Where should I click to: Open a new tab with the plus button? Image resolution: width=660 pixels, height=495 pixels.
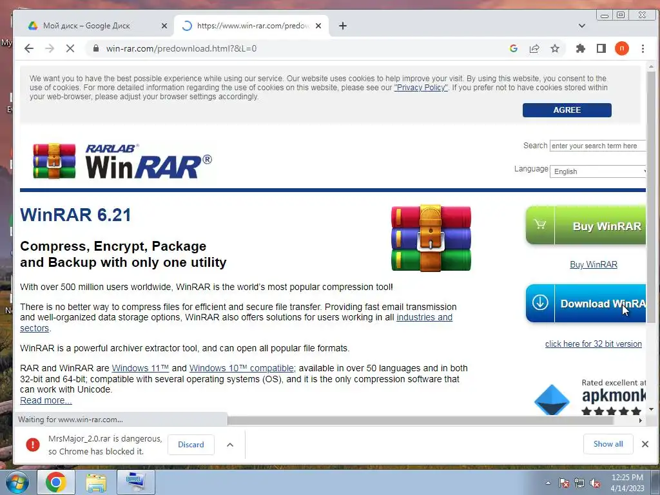343,26
